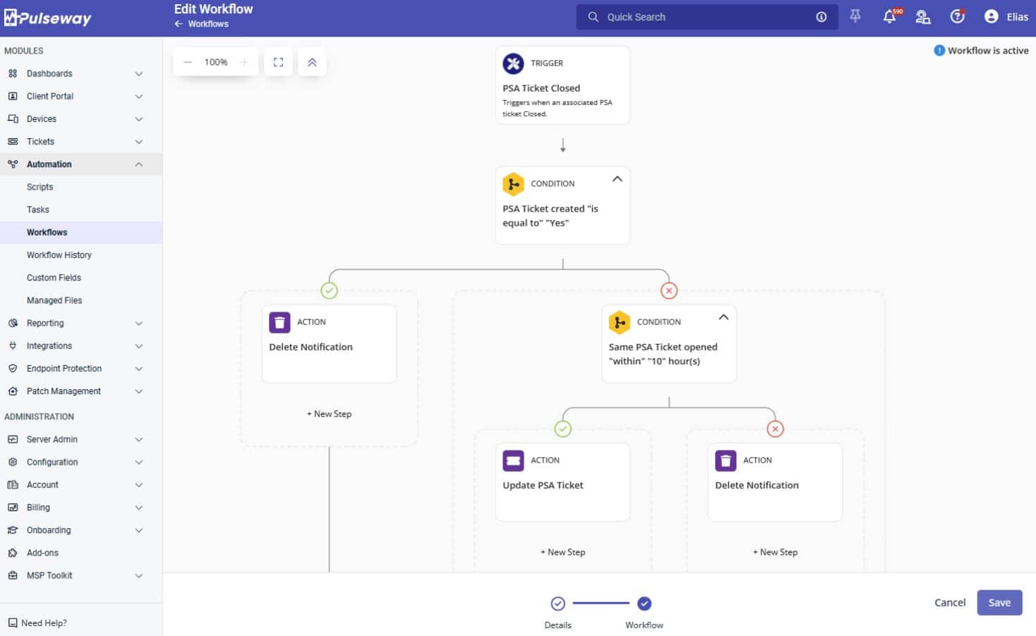Click the green check branch under first condition
Image resolution: width=1036 pixels, height=636 pixels.
pyautogui.click(x=329, y=291)
